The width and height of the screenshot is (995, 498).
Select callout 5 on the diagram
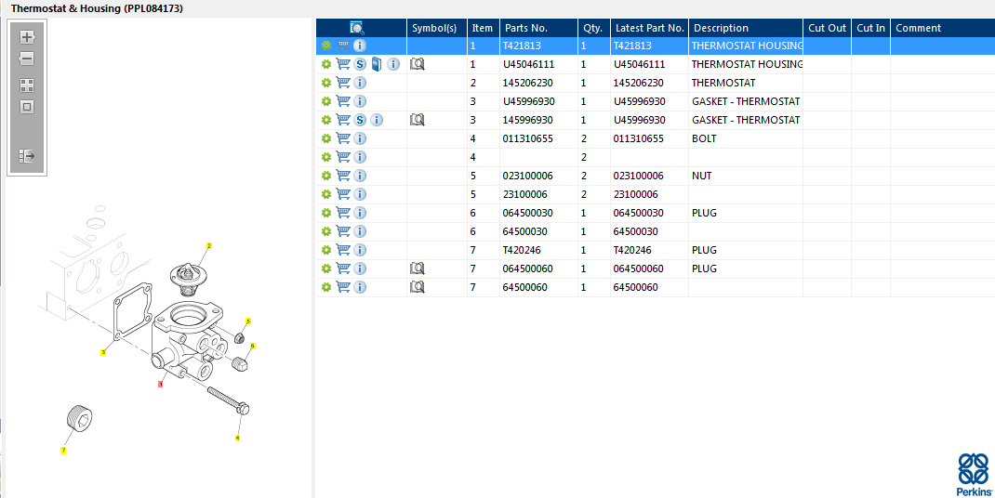pyautogui.click(x=248, y=321)
